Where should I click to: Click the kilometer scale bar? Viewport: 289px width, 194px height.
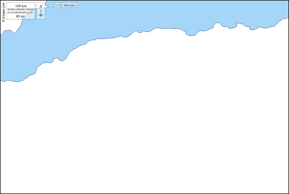[x=20, y=9]
